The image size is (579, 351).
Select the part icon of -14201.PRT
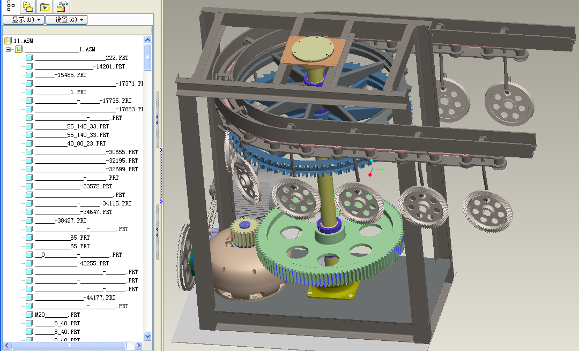click(29, 66)
